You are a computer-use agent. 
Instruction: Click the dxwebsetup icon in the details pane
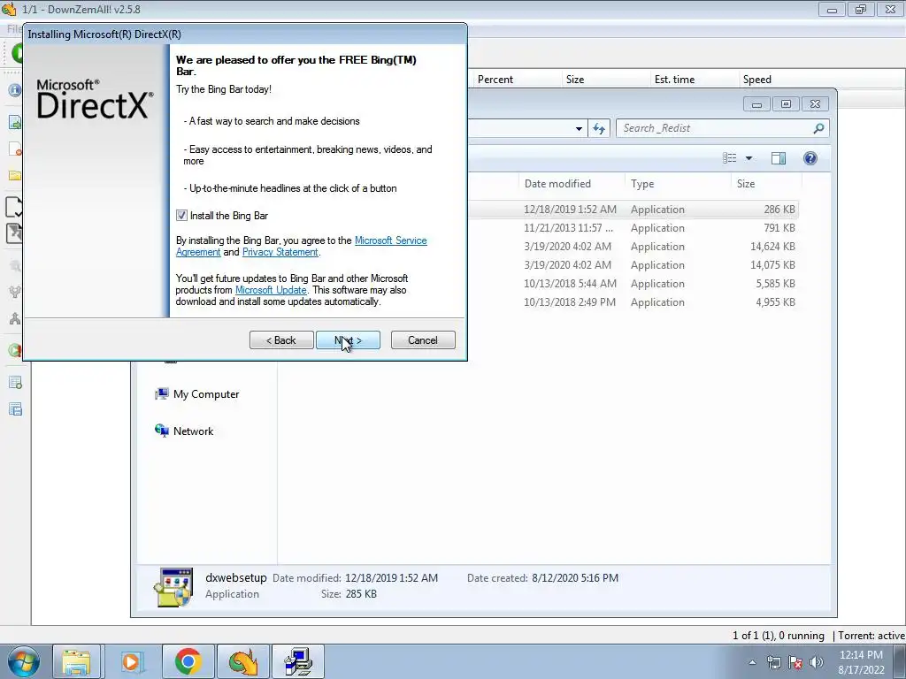(x=173, y=587)
